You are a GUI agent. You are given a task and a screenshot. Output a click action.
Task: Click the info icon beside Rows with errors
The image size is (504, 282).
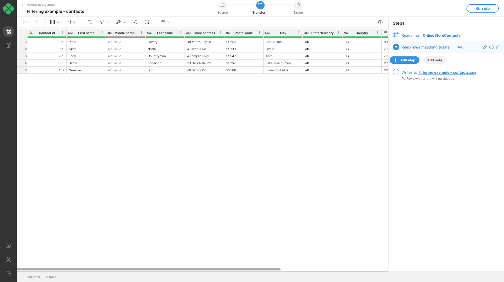point(404,78)
